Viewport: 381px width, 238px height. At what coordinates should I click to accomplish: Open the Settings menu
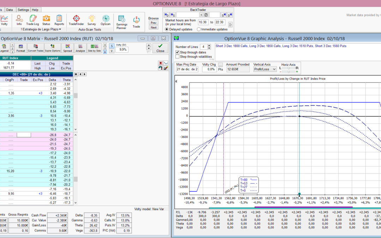point(23,10)
